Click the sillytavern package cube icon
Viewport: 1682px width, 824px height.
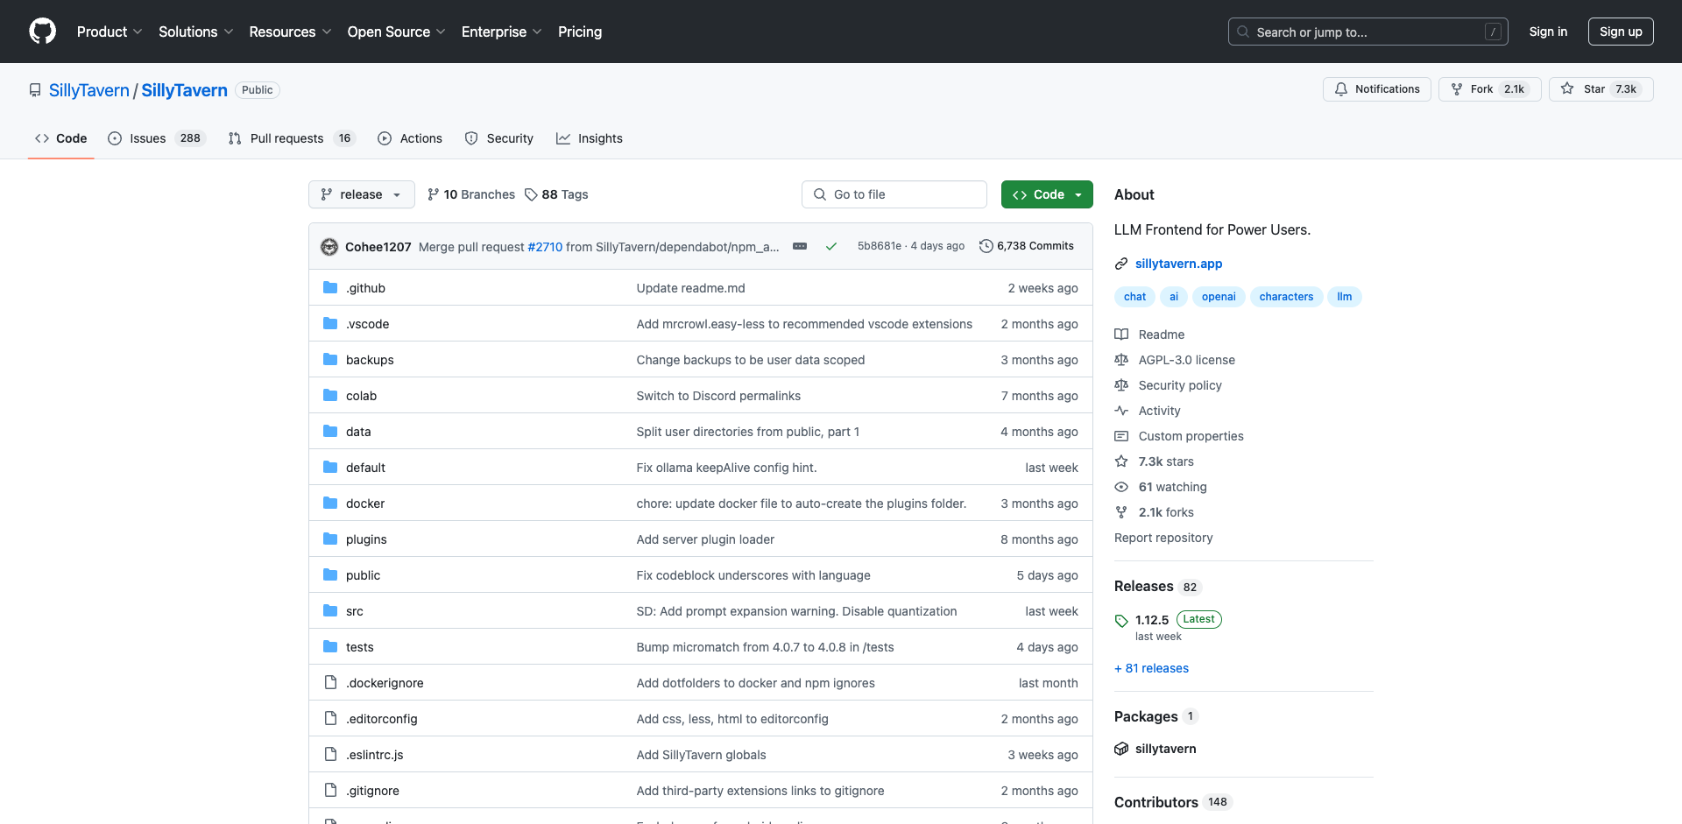1121,749
